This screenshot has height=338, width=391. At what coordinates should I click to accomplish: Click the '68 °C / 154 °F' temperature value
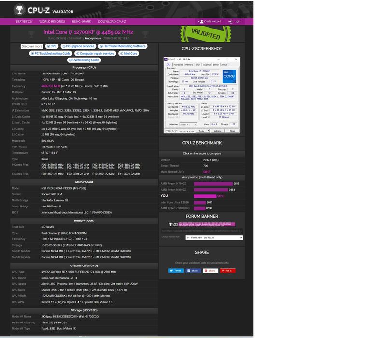tap(50, 153)
